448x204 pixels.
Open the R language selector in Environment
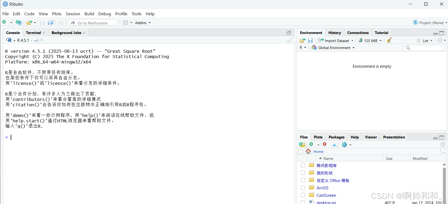tap(303, 48)
